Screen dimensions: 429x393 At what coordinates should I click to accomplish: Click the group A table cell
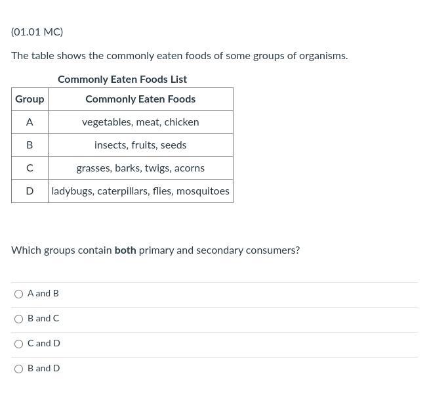point(30,122)
